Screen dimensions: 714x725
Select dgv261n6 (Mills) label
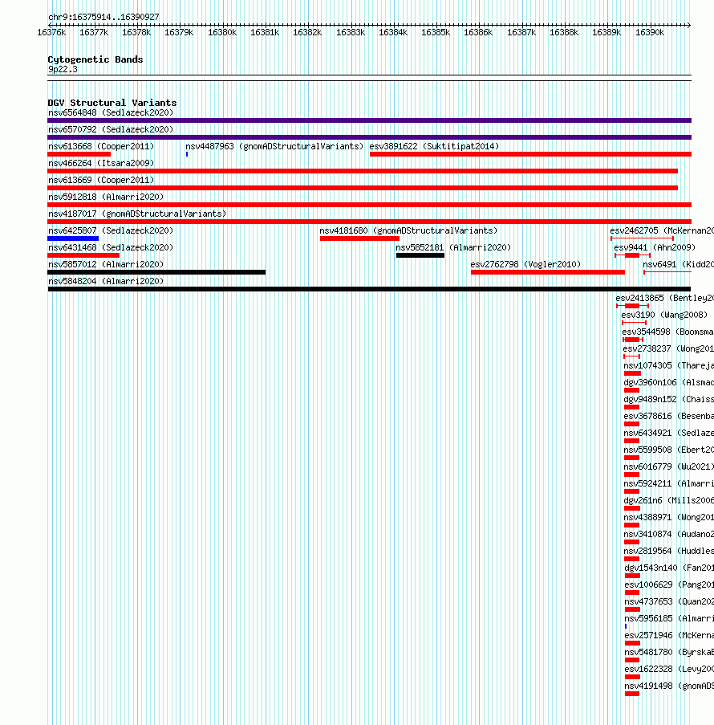669,501
